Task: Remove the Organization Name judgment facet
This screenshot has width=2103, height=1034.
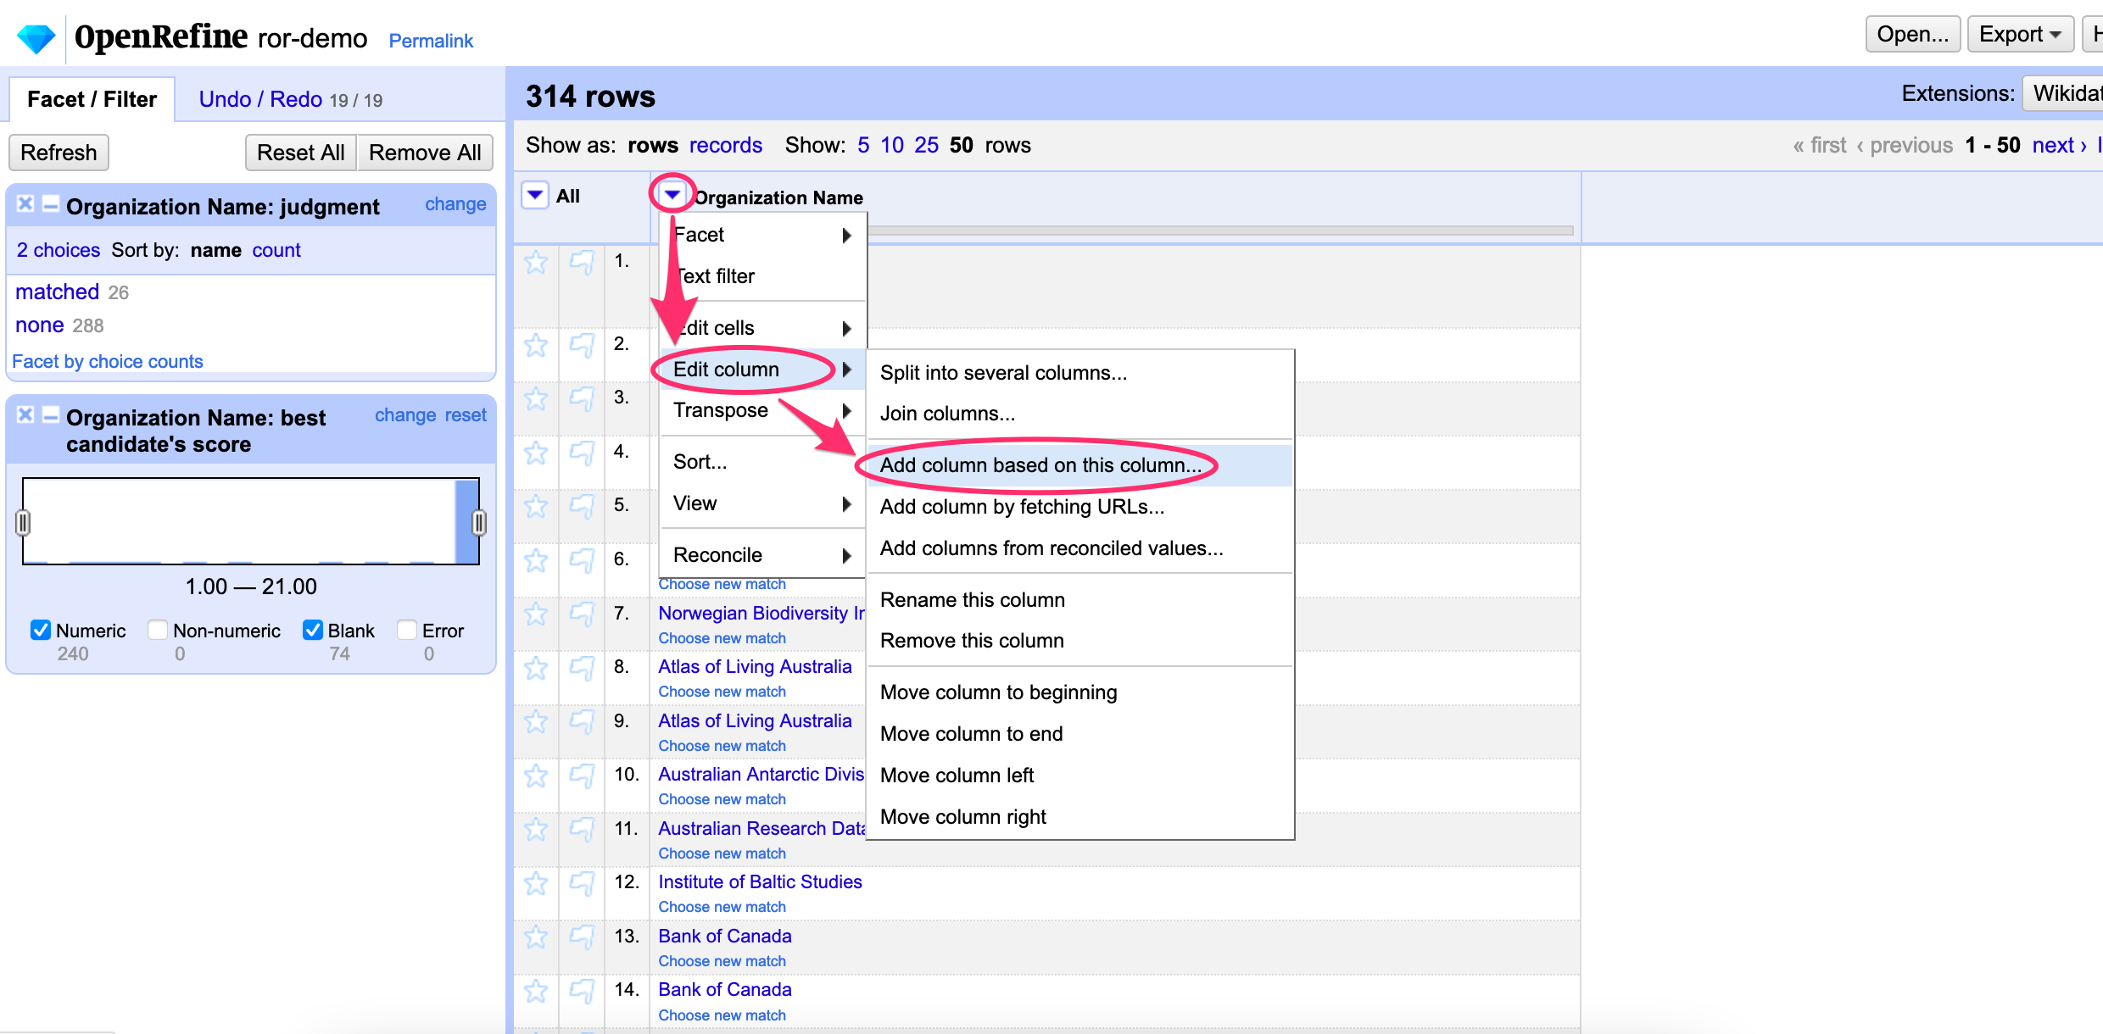Action: tap(25, 204)
